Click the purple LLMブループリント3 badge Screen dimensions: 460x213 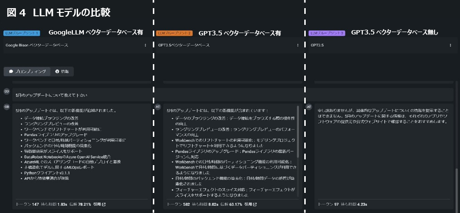tap(327, 33)
